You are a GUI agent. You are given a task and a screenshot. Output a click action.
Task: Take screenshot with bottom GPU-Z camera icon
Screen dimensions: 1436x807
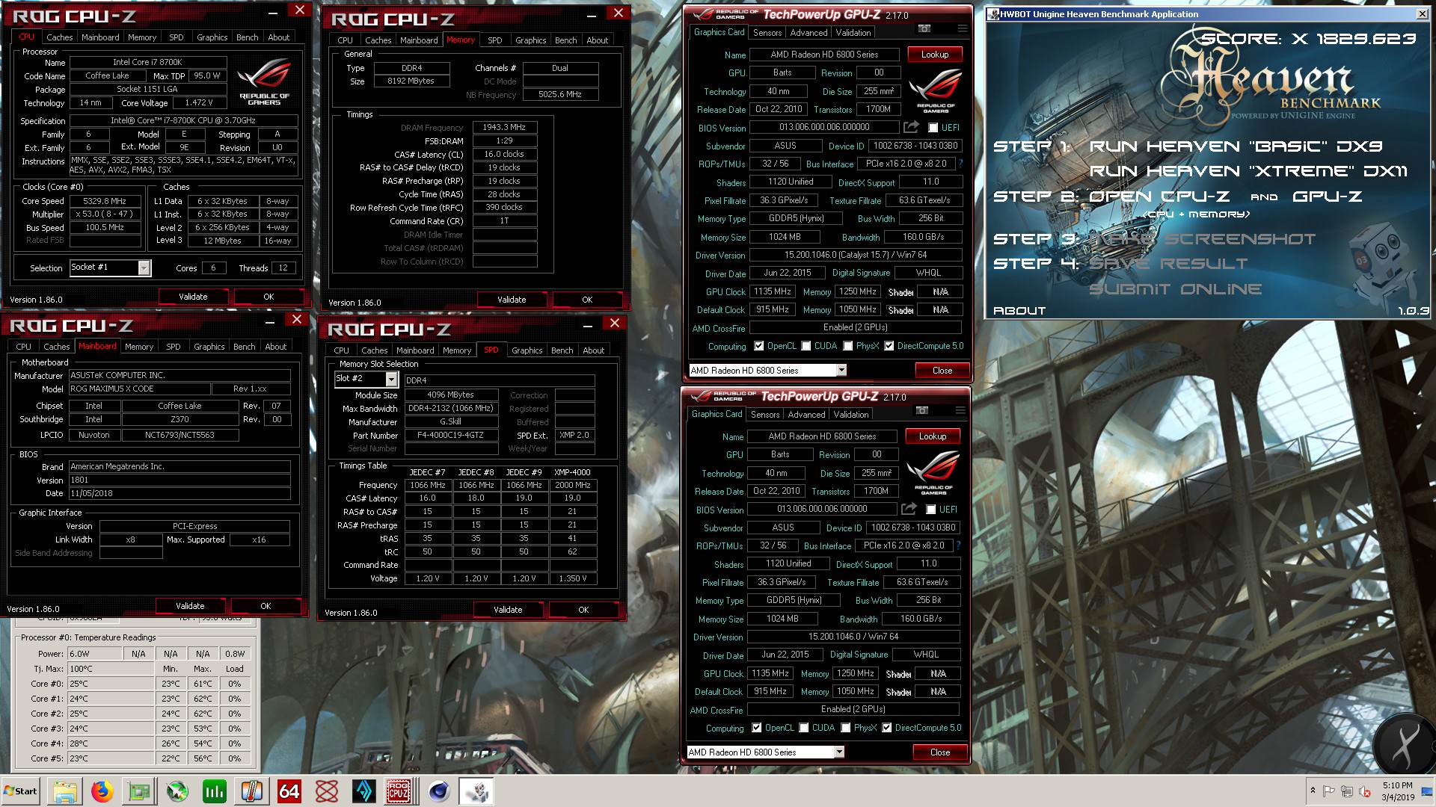coord(922,410)
